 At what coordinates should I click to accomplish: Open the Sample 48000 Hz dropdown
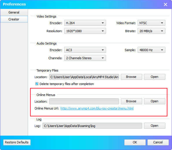(x=151, y=50)
